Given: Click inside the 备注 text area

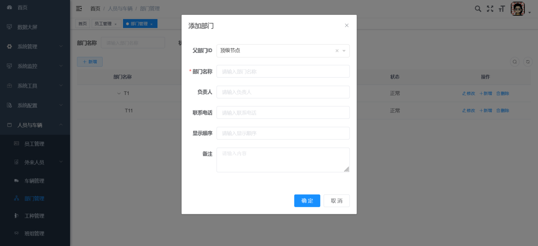Looking at the screenshot, I should (x=283, y=159).
